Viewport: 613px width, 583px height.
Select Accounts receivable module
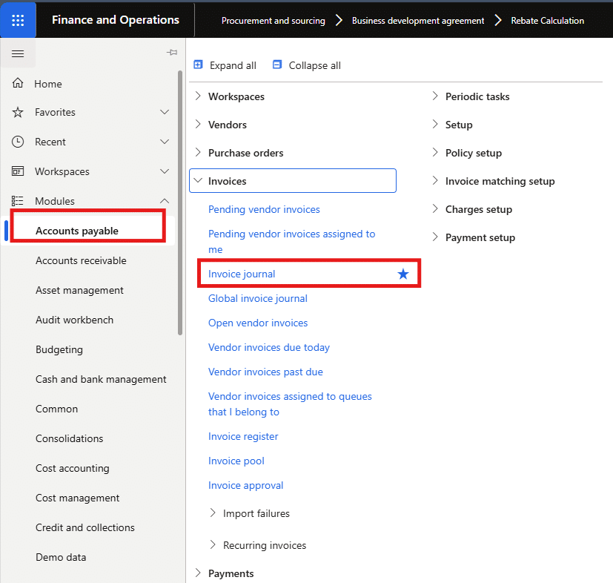[x=81, y=260]
